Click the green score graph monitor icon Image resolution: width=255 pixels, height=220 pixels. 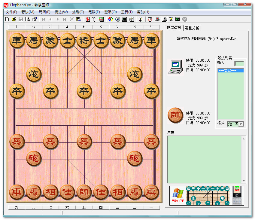pos(178,19)
